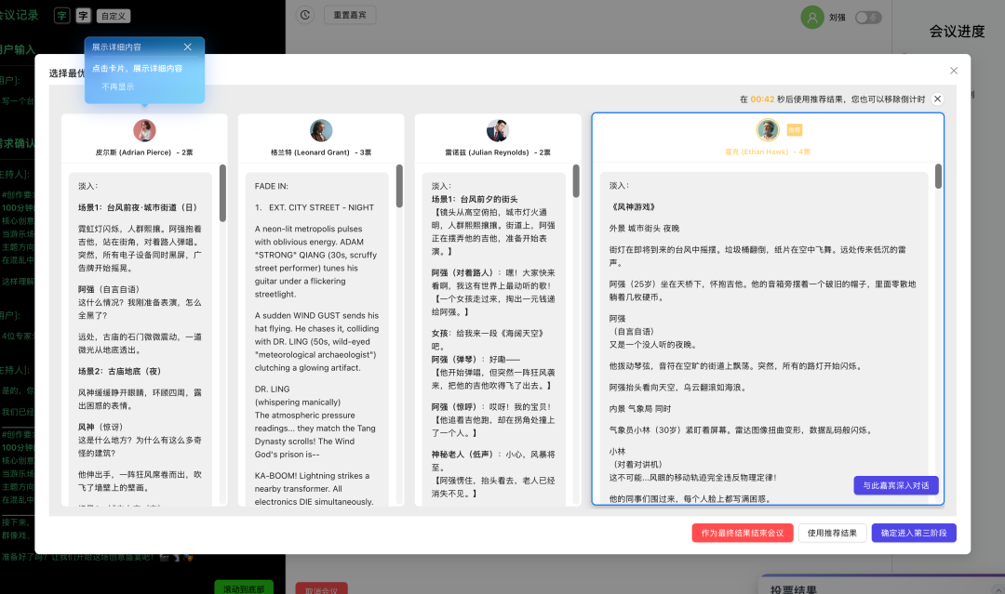Image resolution: width=1005 pixels, height=594 pixels.
Task: Close the 展示详细内容 tooltip popup
Action: [x=188, y=47]
